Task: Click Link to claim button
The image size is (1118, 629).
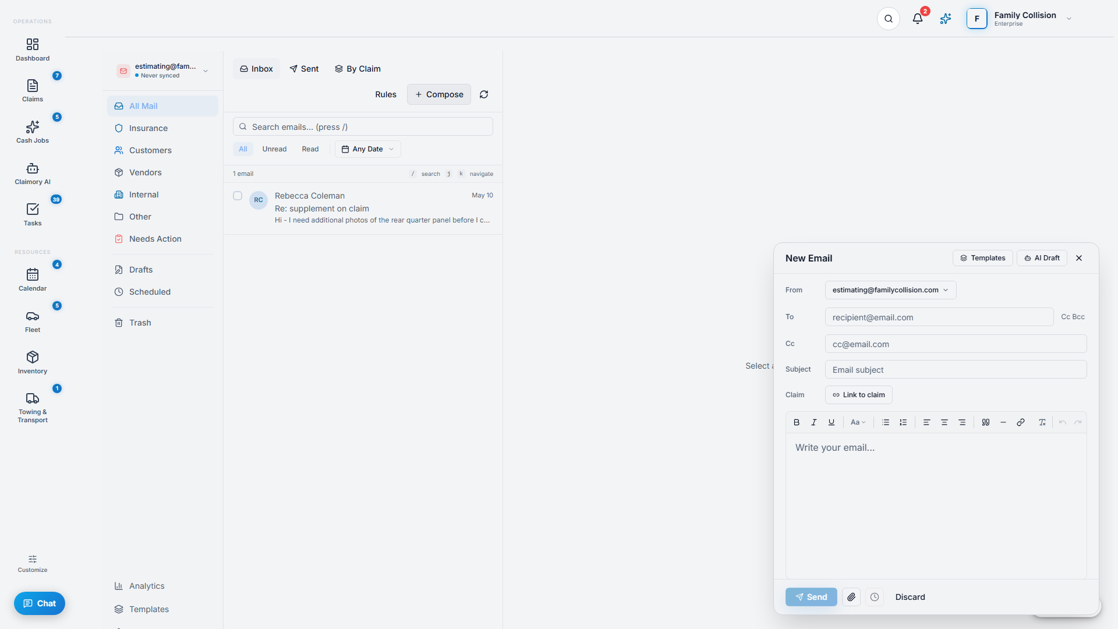Action: click(859, 395)
